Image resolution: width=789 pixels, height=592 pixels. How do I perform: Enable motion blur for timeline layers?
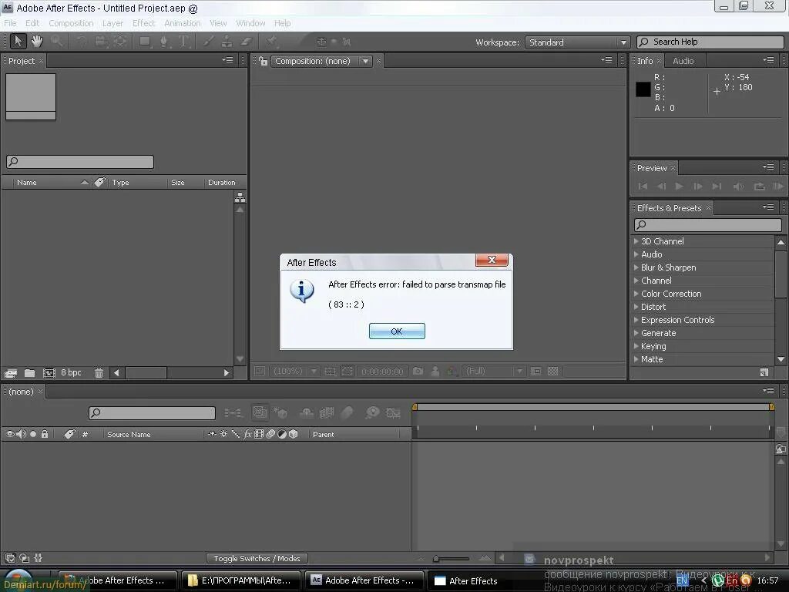point(347,413)
